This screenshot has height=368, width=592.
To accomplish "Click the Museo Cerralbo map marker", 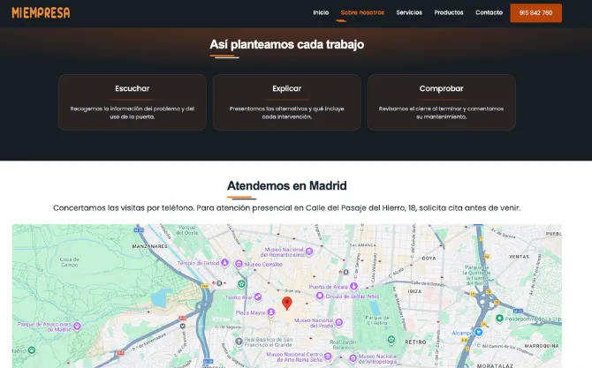I will [239, 264].
